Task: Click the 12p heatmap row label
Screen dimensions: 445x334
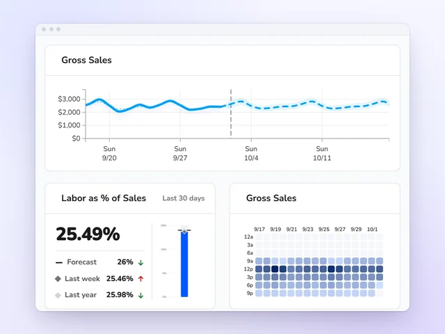Action: point(249,269)
